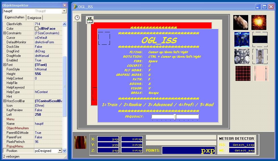
Task: Expand the HorzScrollBar property node
Action: coord(5,101)
